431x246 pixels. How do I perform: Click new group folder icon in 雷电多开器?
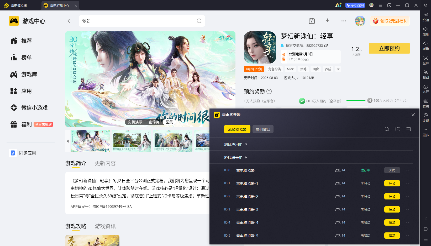coord(398,129)
